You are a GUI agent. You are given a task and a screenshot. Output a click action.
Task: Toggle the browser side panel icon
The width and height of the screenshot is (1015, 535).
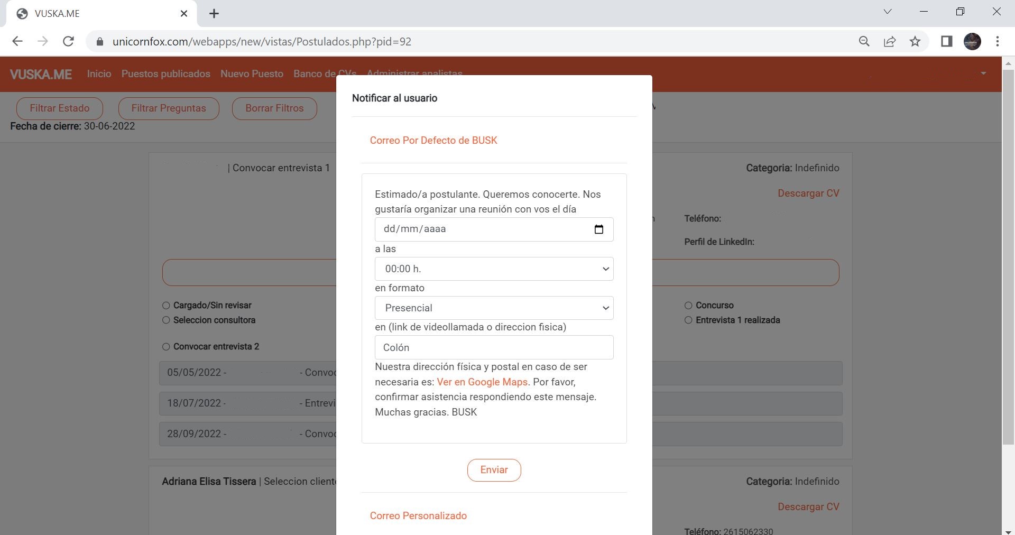point(946,41)
